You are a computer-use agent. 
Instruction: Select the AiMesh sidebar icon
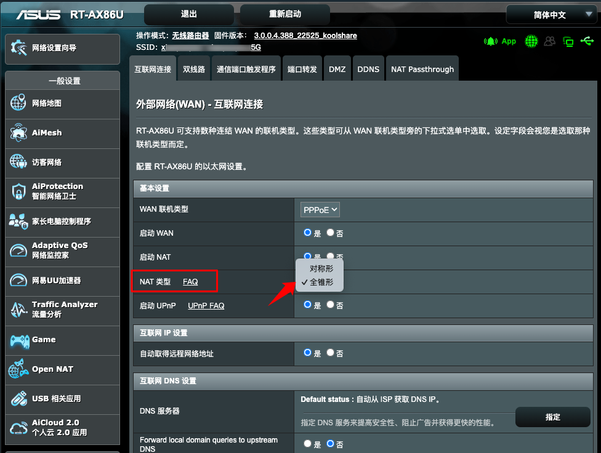[18, 132]
